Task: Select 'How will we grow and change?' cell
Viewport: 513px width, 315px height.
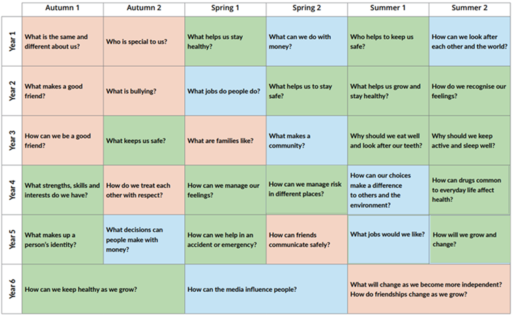Action: click(469, 239)
